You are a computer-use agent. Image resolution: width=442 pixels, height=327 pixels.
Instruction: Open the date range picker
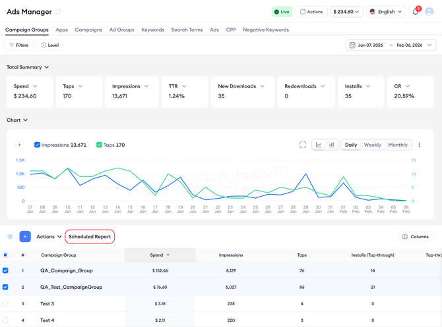coord(391,45)
